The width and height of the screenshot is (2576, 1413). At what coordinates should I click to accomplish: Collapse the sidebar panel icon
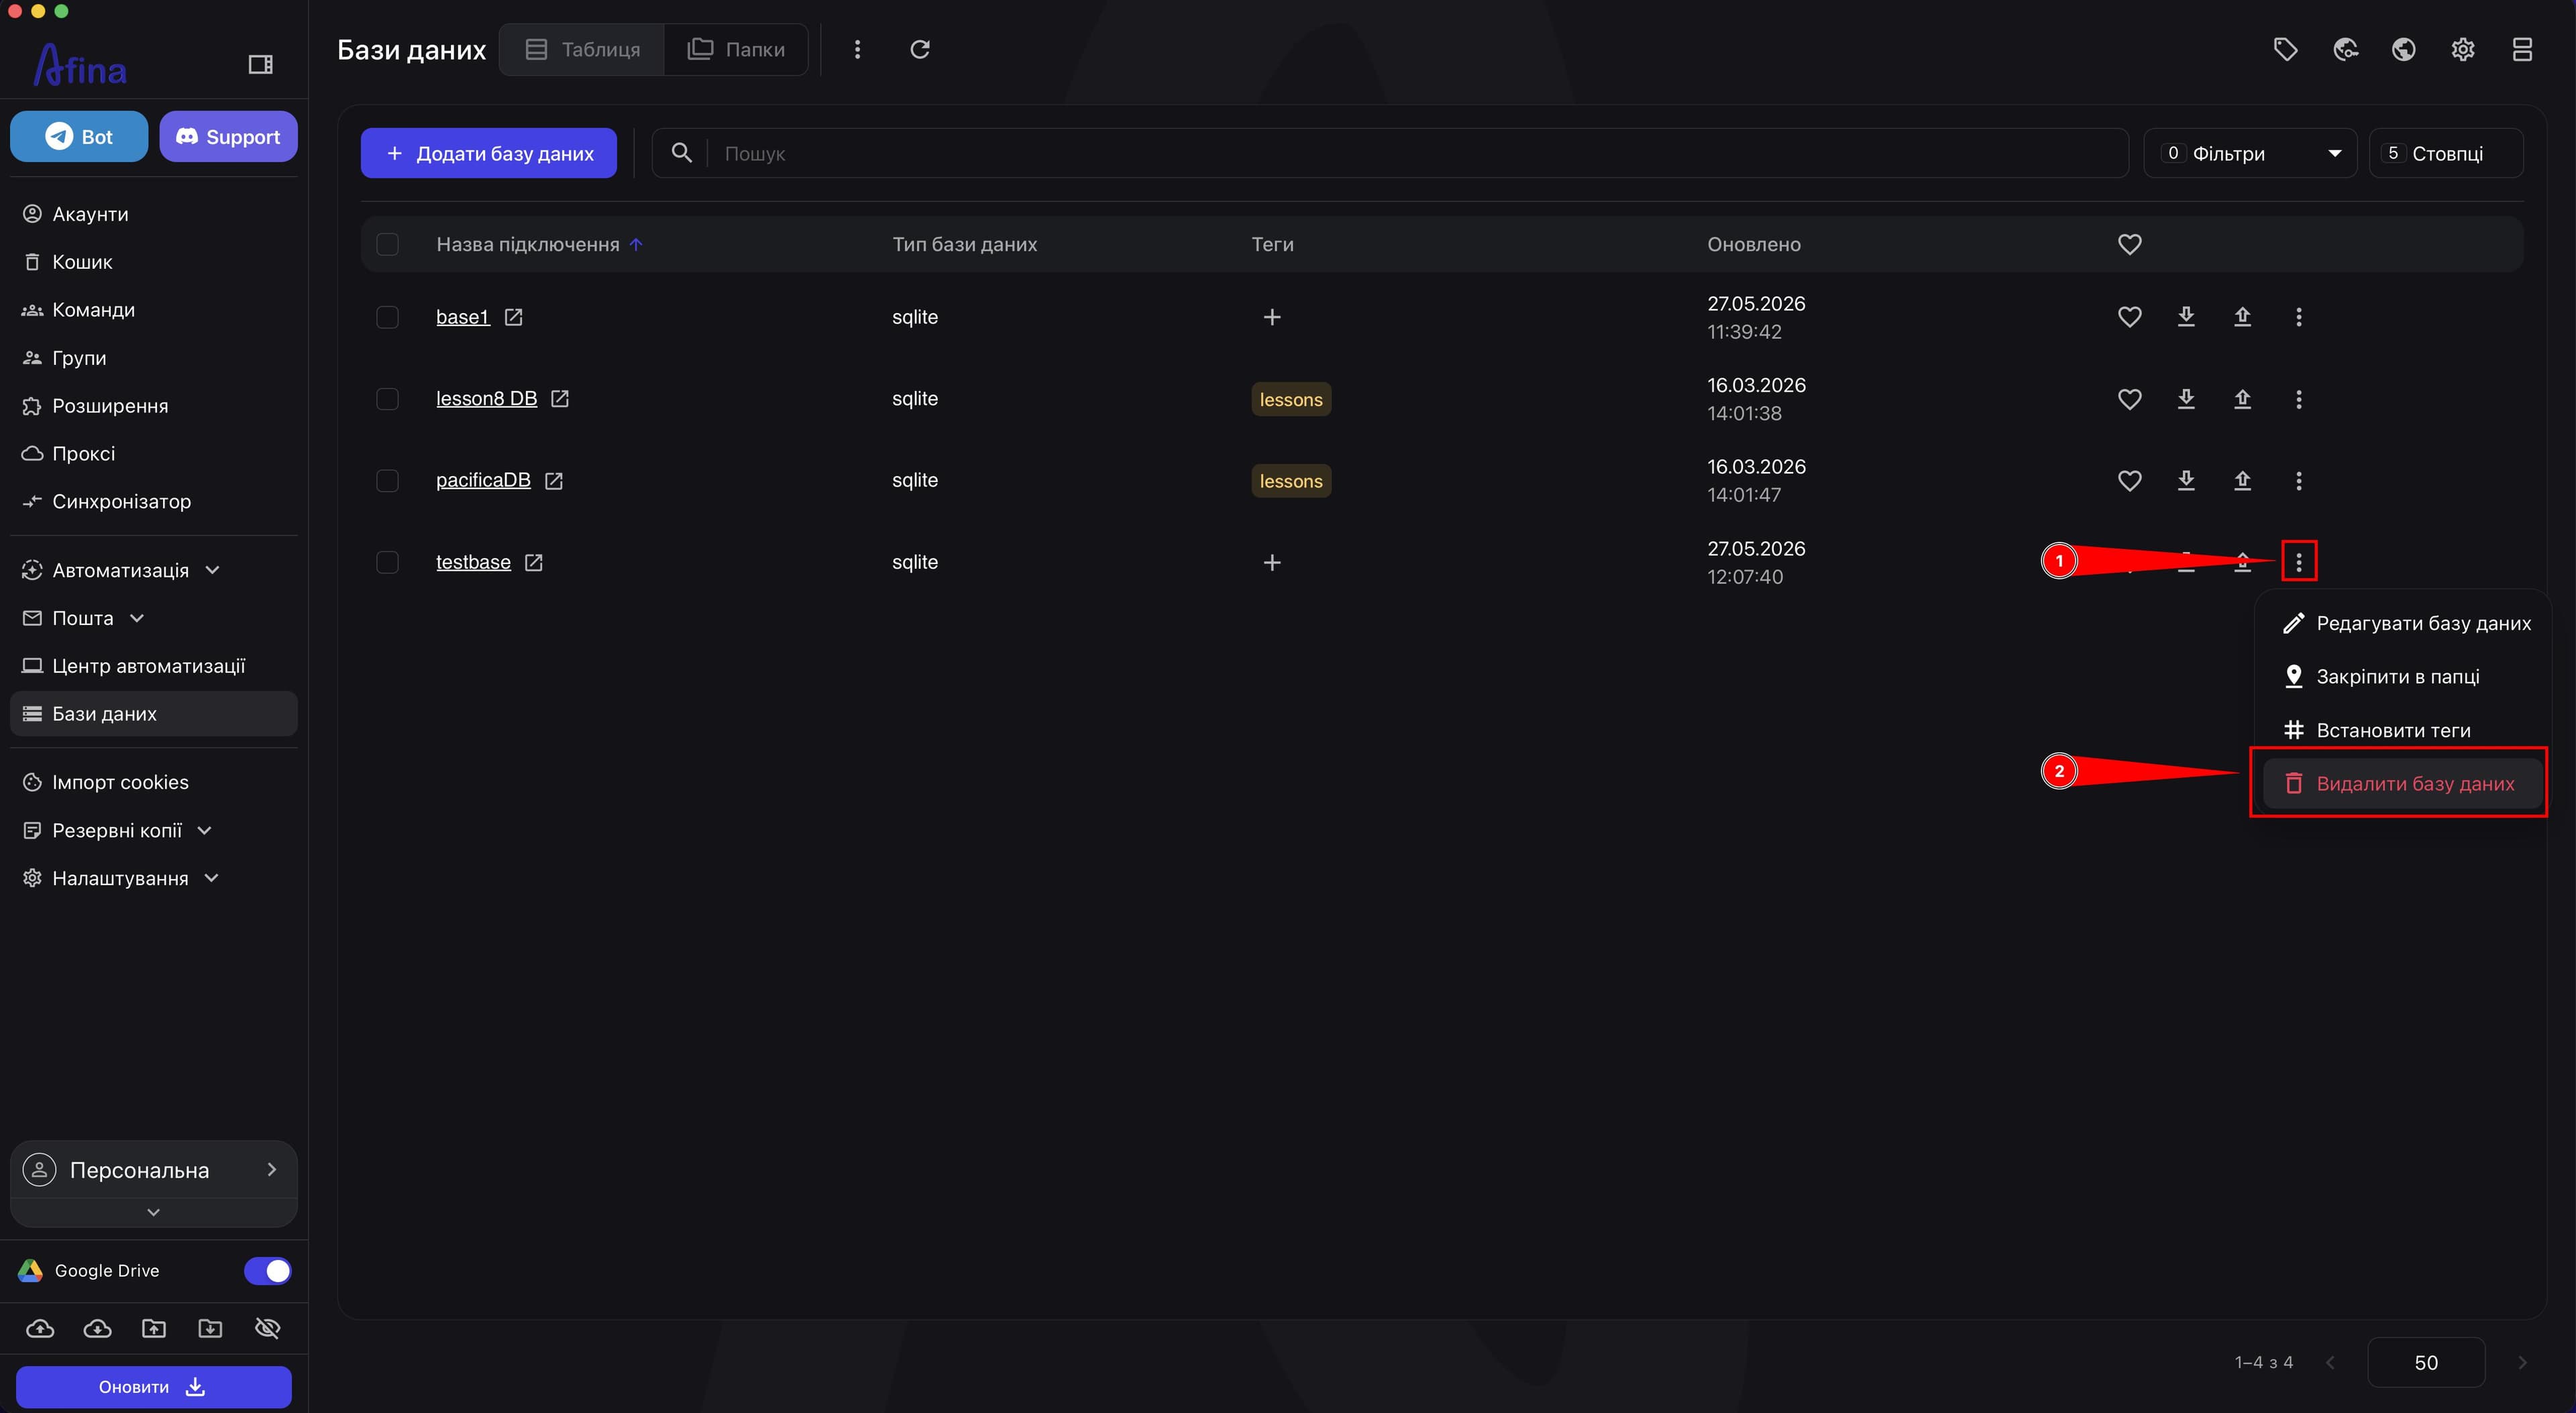point(260,65)
